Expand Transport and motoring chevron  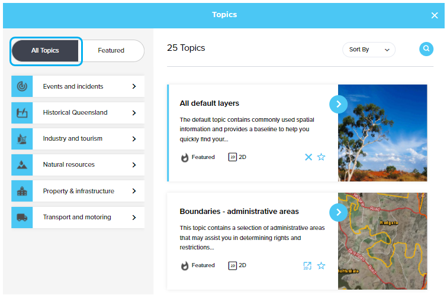[x=134, y=218]
